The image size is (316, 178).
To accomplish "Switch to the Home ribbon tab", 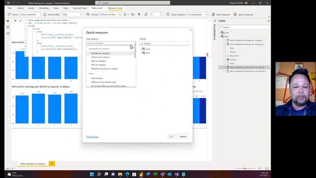I will [20, 8].
